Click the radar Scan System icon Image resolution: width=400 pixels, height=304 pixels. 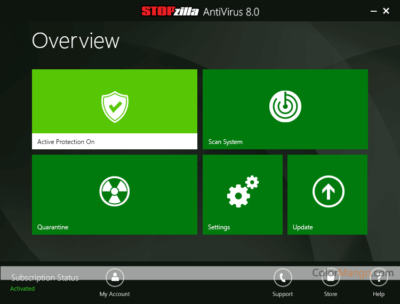click(x=285, y=106)
